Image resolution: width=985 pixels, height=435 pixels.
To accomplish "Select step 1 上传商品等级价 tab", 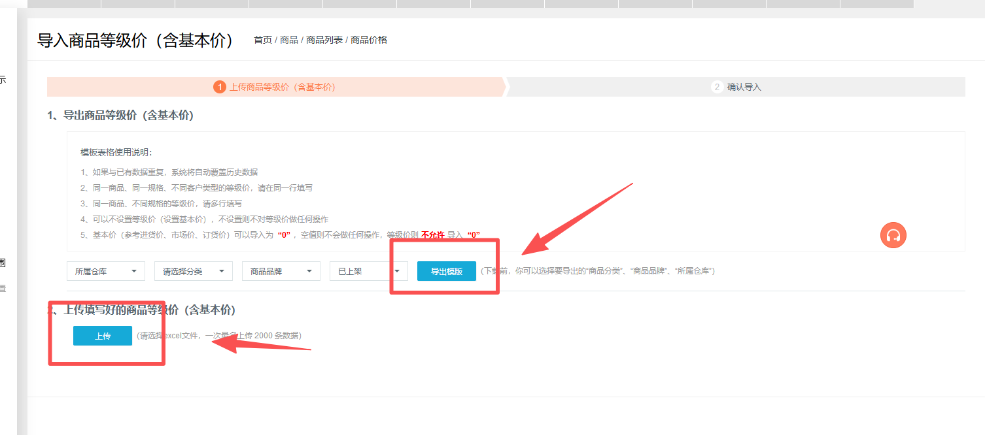I will 276,87.
